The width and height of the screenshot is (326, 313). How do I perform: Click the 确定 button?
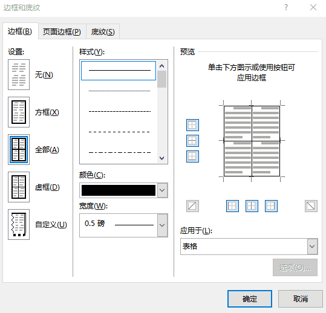click(250, 299)
